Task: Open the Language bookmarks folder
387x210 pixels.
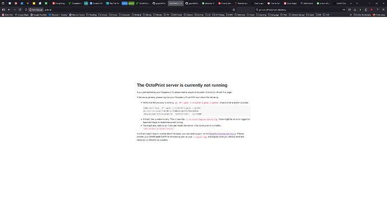Action: [274, 15]
